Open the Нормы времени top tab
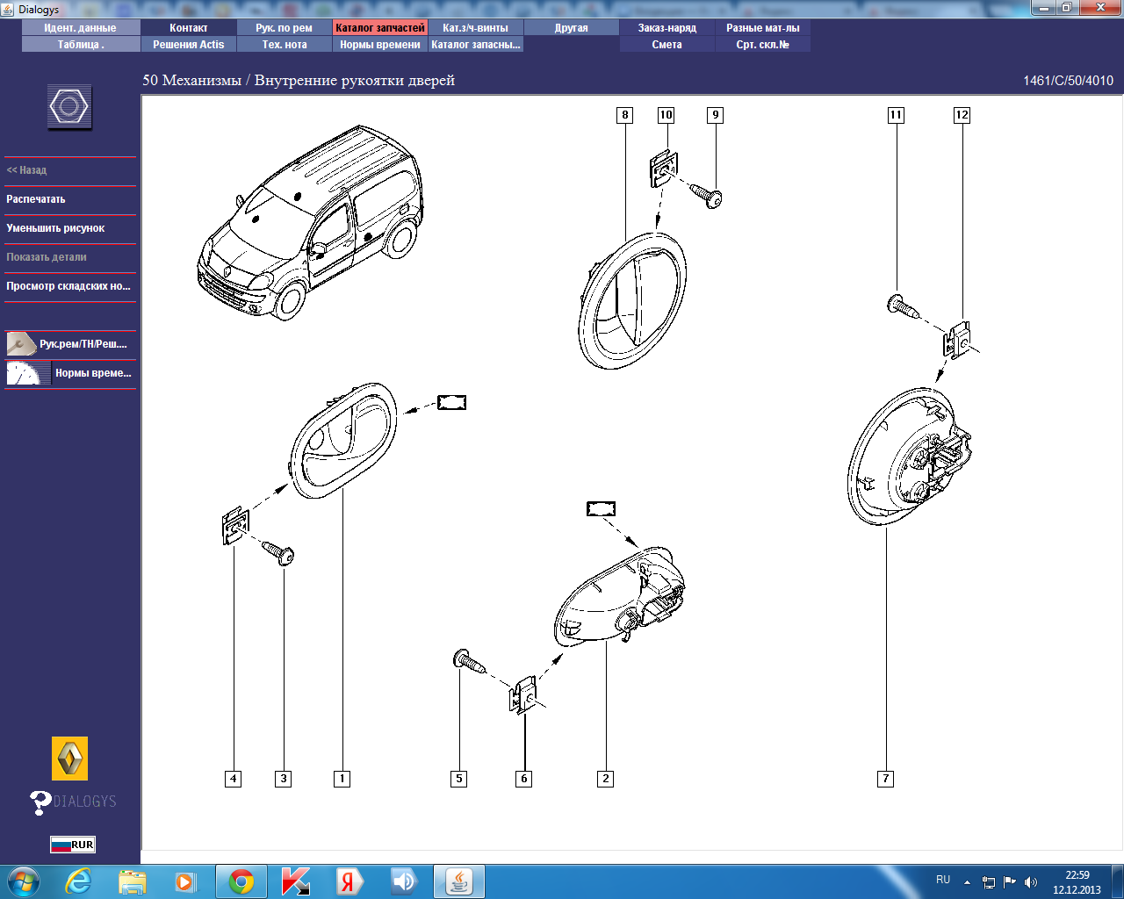1124x899 pixels. pos(380,45)
